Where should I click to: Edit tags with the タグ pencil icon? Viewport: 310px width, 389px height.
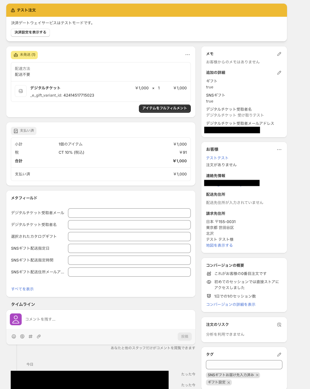pos(279,355)
